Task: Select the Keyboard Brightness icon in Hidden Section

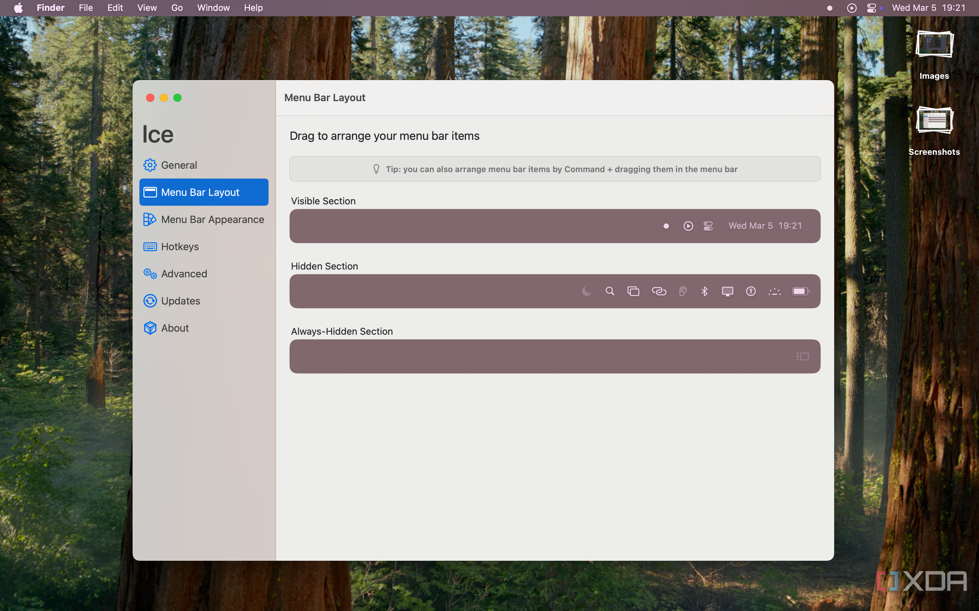Action: pos(774,291)
